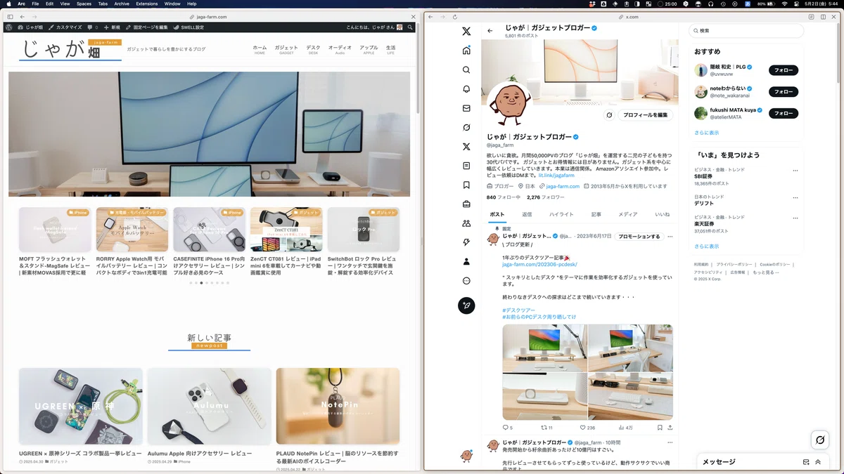Open Messages envelope icon in X sidebar
Viewport: 844px width, 474px height.
point(466,108)
